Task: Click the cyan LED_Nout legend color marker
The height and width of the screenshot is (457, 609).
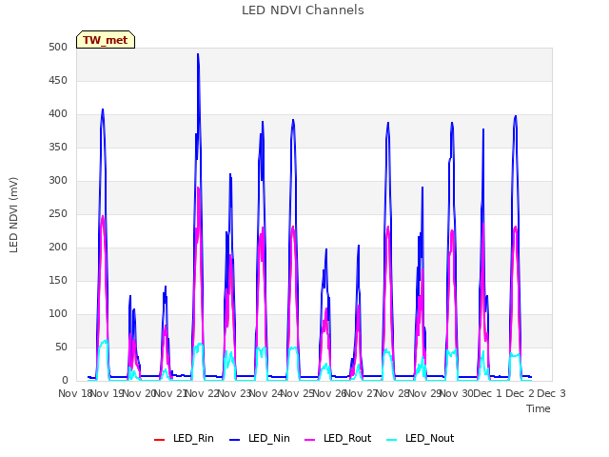Action: [392, 440]
